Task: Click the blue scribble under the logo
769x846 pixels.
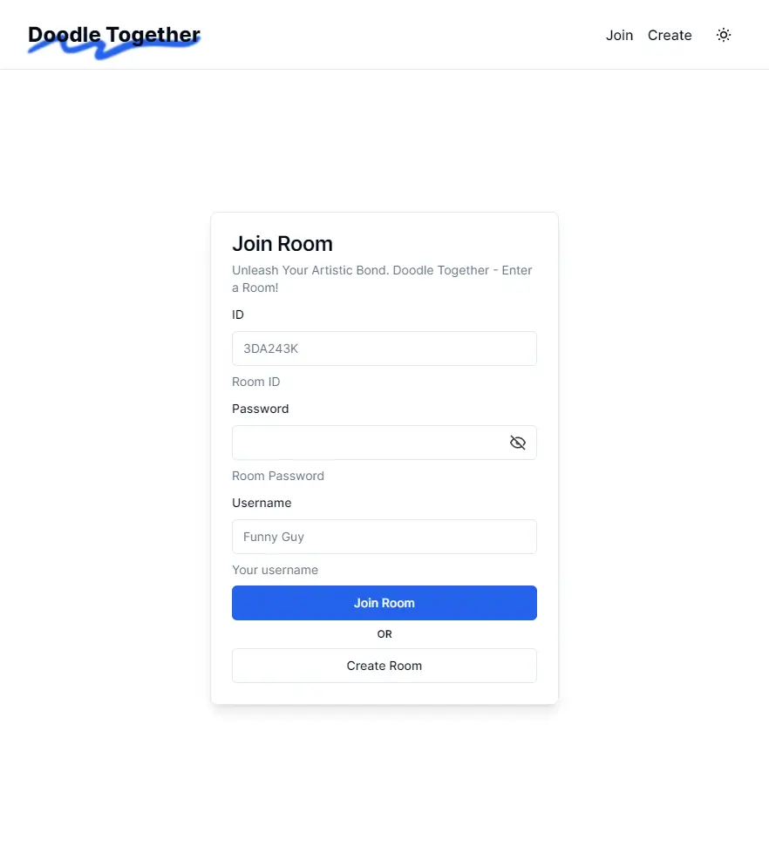Action: (x=113, y=51)
